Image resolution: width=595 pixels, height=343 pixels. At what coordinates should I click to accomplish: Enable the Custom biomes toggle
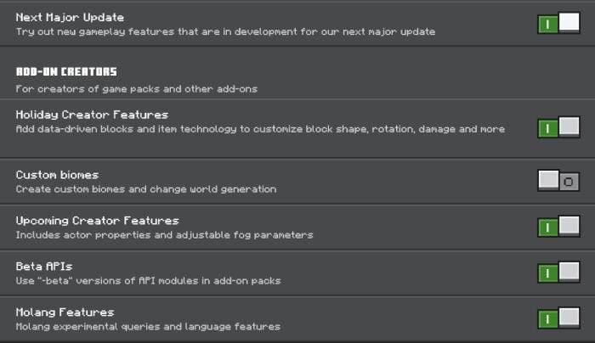pos(558,181)
